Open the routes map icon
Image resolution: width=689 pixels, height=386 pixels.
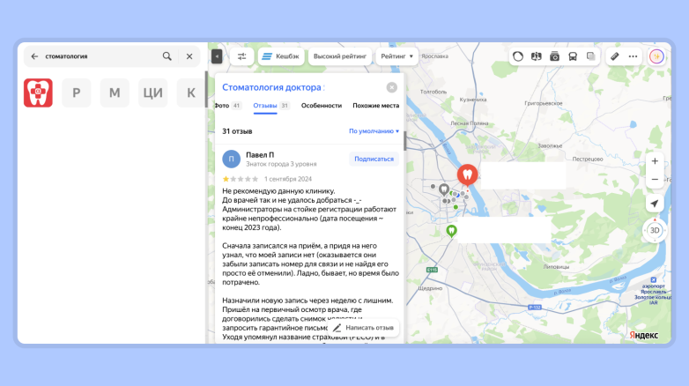(536, 56)
